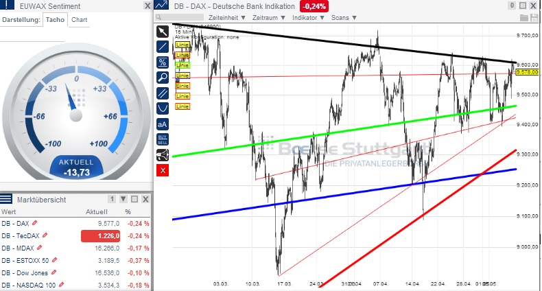The height and width of the screenshot is (291, 542).
Task: Close the EUWAX Sentiment panel
Action: click(x=148, y=6)
